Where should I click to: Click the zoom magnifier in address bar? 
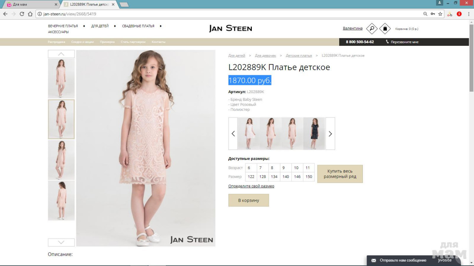pos(425,14)
